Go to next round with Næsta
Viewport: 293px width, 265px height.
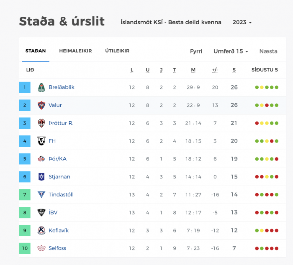(268, 51)
